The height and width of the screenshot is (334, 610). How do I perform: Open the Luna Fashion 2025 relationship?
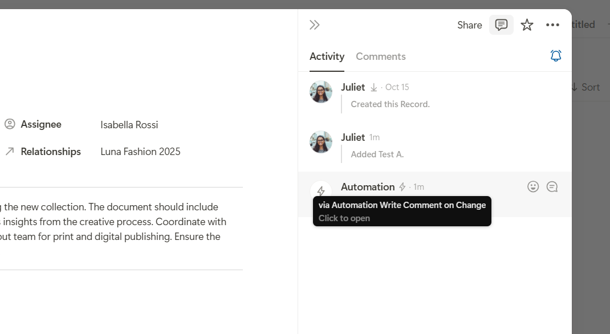click(140, 152)
